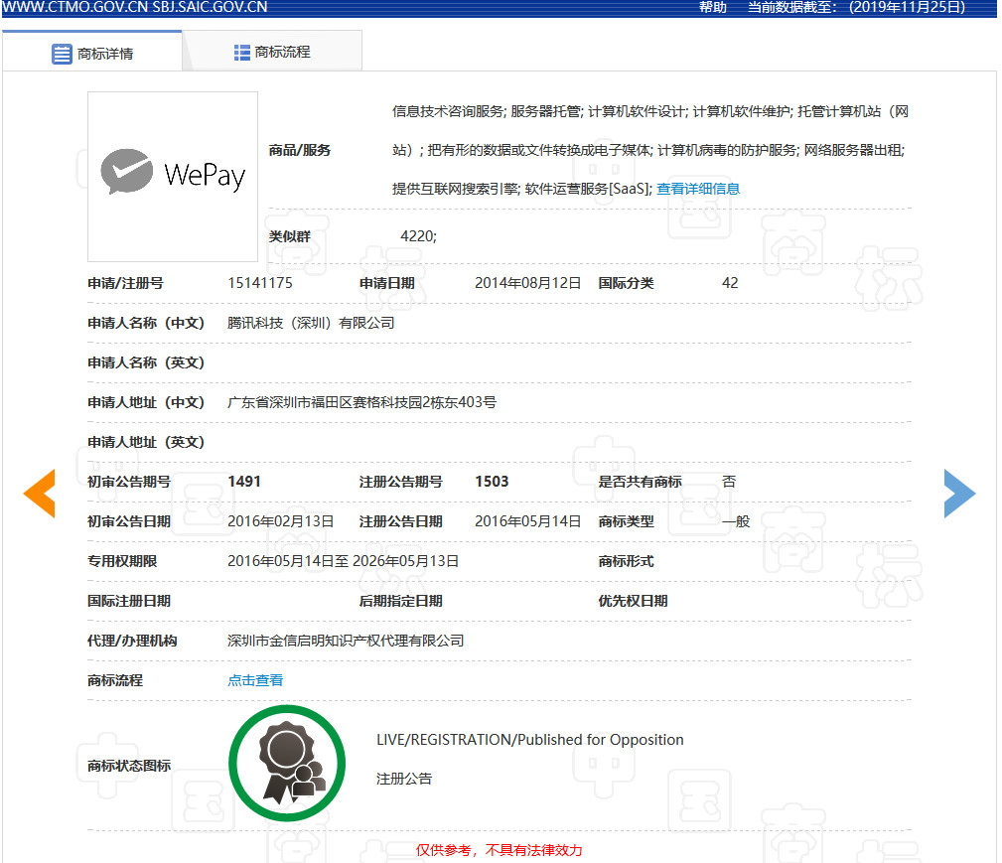This screenshot has width=1002, height=863.
Task: Click the 是否共有商标 label
Action: [640, 482]
